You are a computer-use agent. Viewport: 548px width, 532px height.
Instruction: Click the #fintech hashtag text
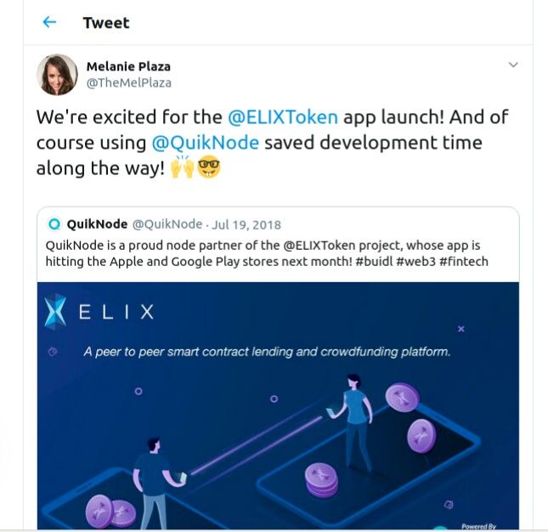click(x=463, y=262)
